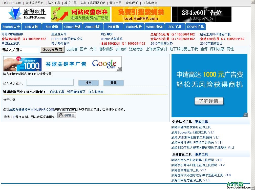Open the 2010年黄道吉日 link
Image resolution: width=255 pixels, height=190 pixels.
pyautogui.click(x=211, y=44)
